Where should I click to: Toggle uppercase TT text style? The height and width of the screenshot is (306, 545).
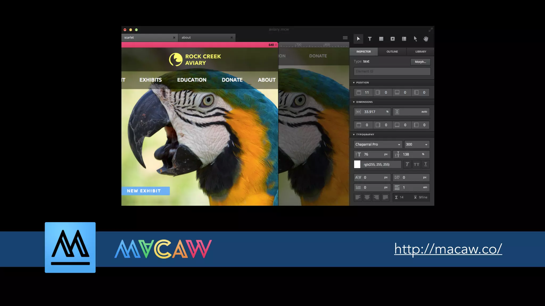click(416, 164)
